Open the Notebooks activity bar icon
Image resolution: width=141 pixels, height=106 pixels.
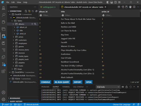tap(3, 22)
